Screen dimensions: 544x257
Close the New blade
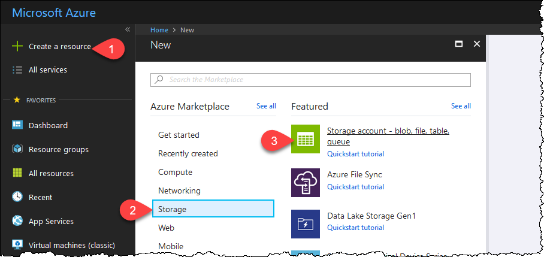point(477,44)
